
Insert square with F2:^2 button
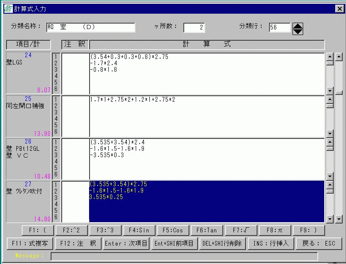tap(72, 230)
